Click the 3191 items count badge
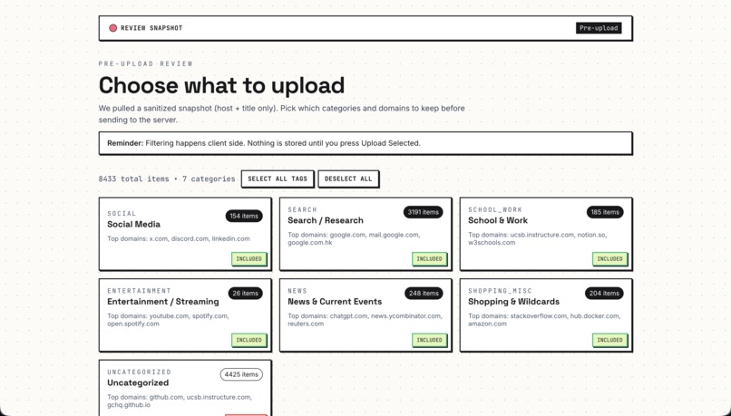Image resolution: width=731 pixels, height=416 pixels. tap(423, 212)
